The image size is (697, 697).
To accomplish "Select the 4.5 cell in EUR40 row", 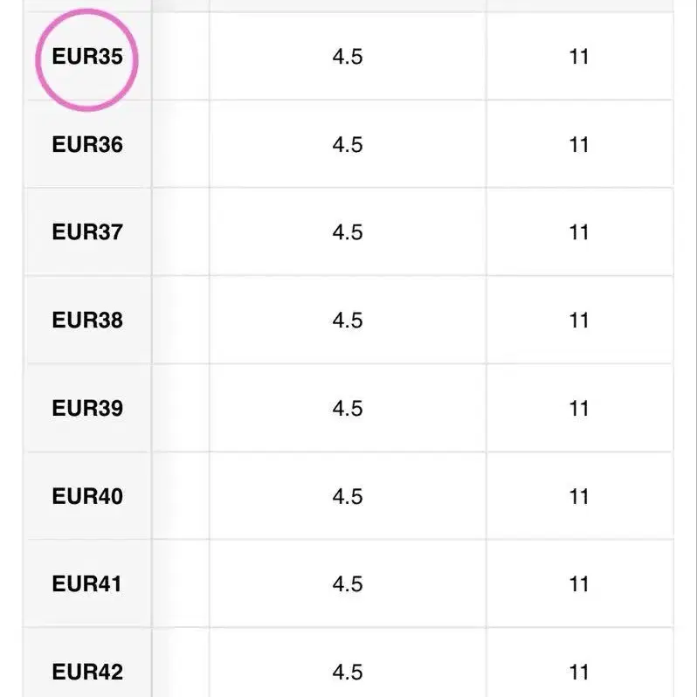I will 348,496.
